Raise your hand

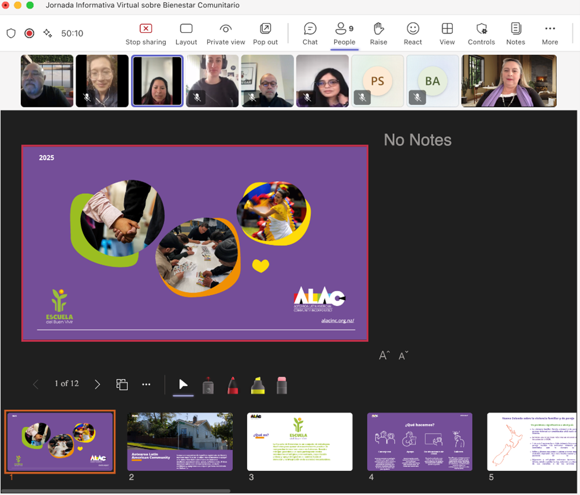point(378,34)
